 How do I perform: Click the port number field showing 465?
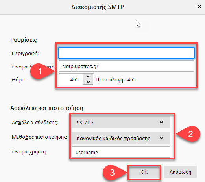(x=71, y=79)
